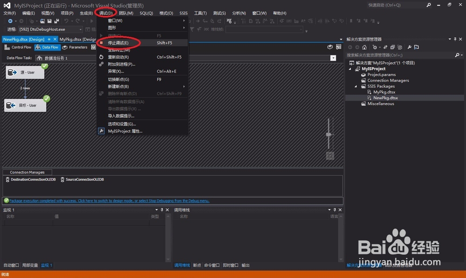466x278 pixels.
Task: Click the Solution Explorer search field
Action: tap(400, 55)
